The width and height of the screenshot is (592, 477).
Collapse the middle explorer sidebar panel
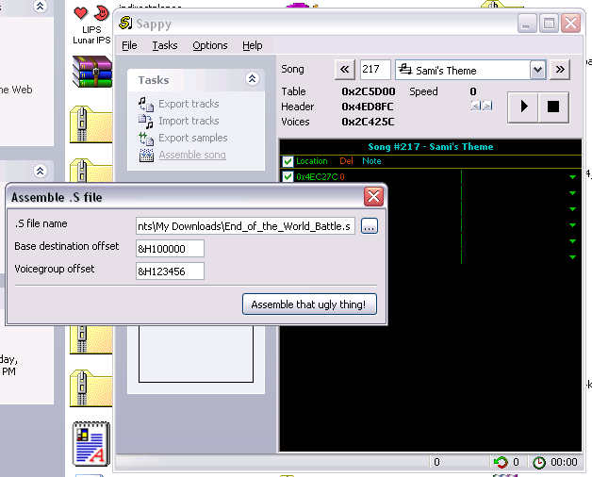40,171
